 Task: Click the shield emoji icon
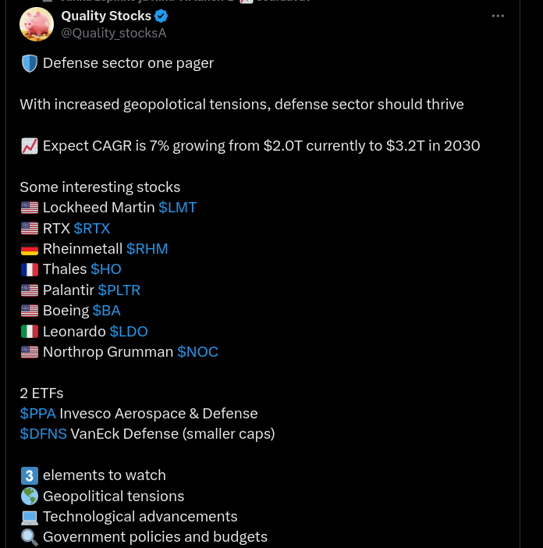29,64
